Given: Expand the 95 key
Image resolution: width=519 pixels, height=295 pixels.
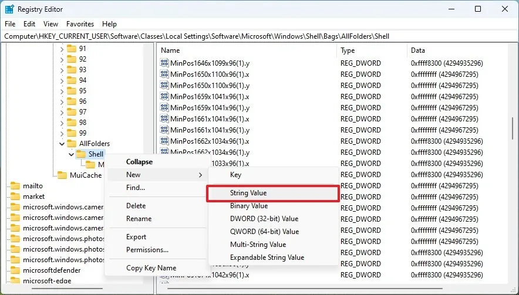Looking at the screenshot, I should [62, 91].
